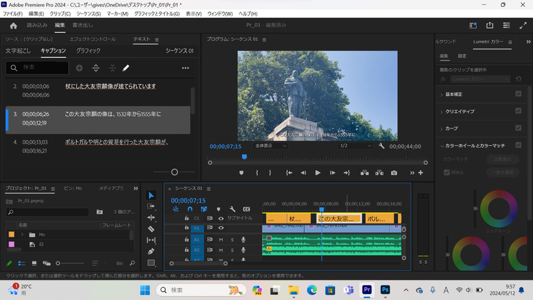The width and height of the screenshot is (533, 300).
Task: Switch to グラフィック tab
Action: pyautogui.click(x=88, y=51)
